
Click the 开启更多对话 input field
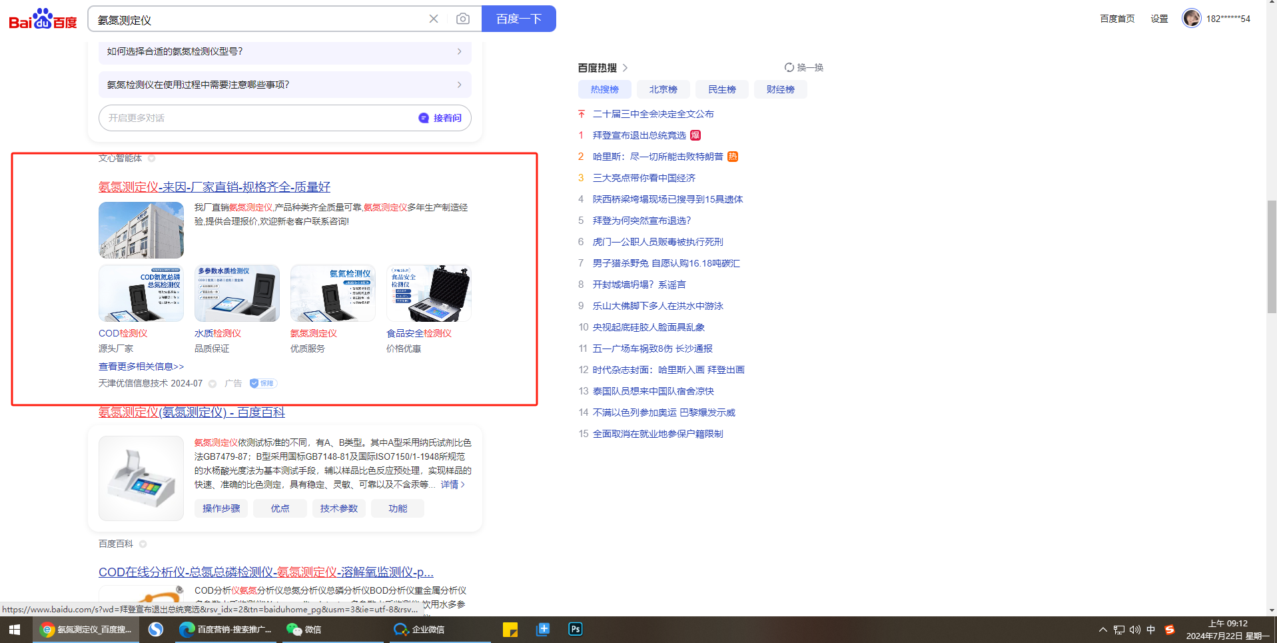(x=256, y=118)
